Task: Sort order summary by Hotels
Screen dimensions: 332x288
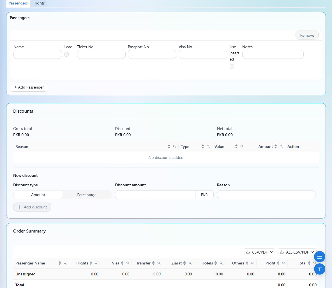Action: [x=216, y=263]
